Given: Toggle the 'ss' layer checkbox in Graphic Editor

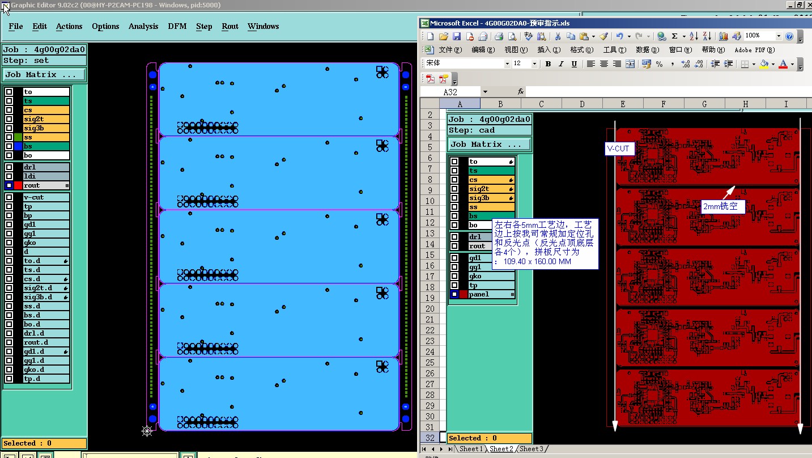Looking at the screenshot, I should [x=9, y=137].
